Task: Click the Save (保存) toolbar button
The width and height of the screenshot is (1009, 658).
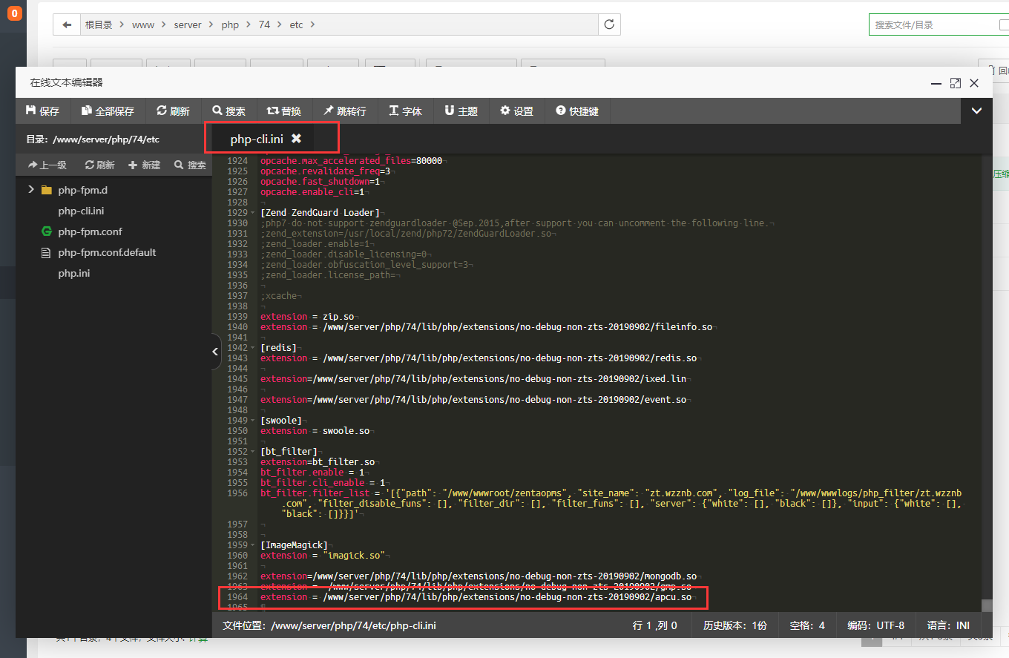Action: tap(42, 111)
